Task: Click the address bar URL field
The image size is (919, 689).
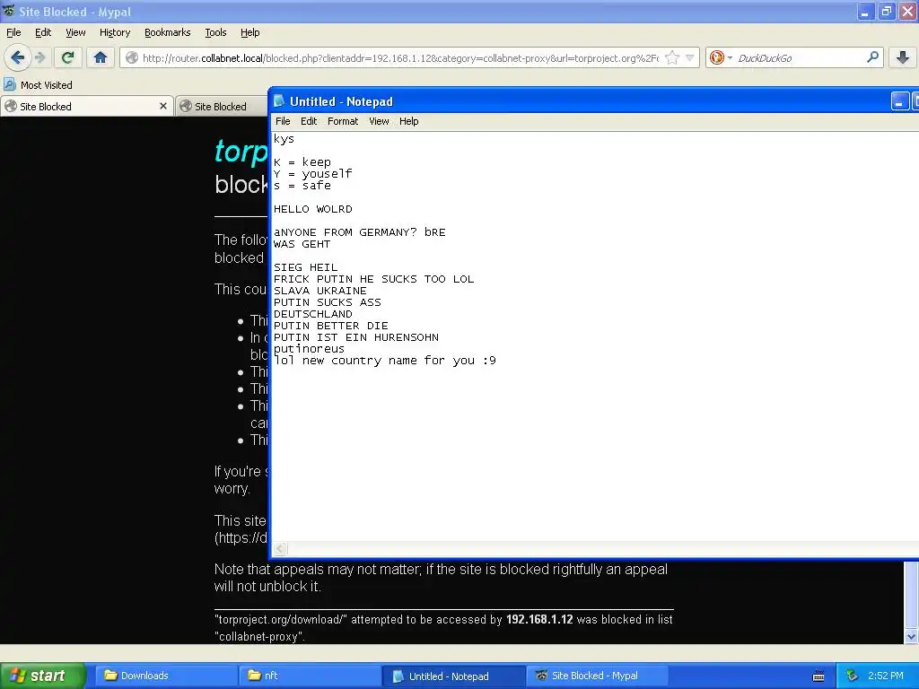Action: pyautogui.click(x=399, y=58)
